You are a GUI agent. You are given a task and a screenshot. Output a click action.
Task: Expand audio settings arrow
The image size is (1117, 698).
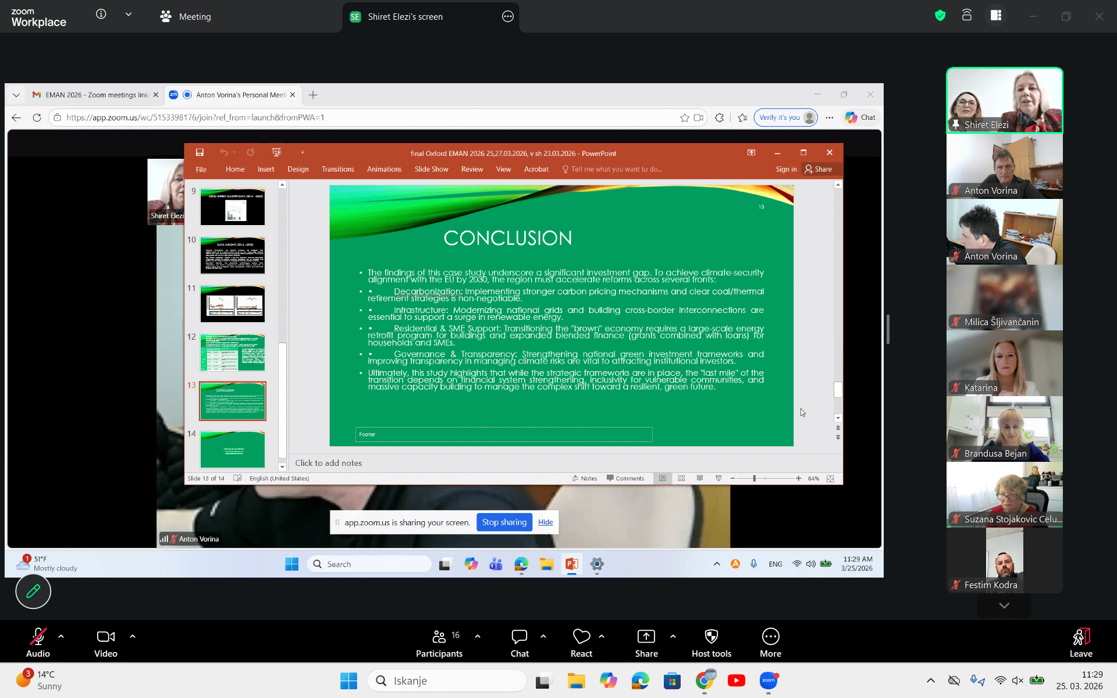(61, 636)
